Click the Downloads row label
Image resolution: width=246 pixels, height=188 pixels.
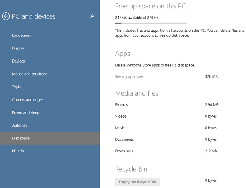point(124,151)
